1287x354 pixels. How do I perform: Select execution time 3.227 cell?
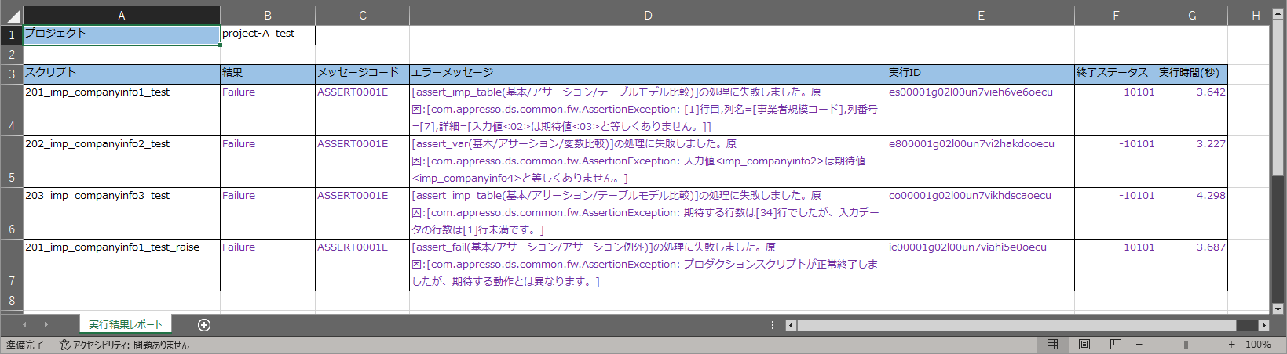(1192, 161)
